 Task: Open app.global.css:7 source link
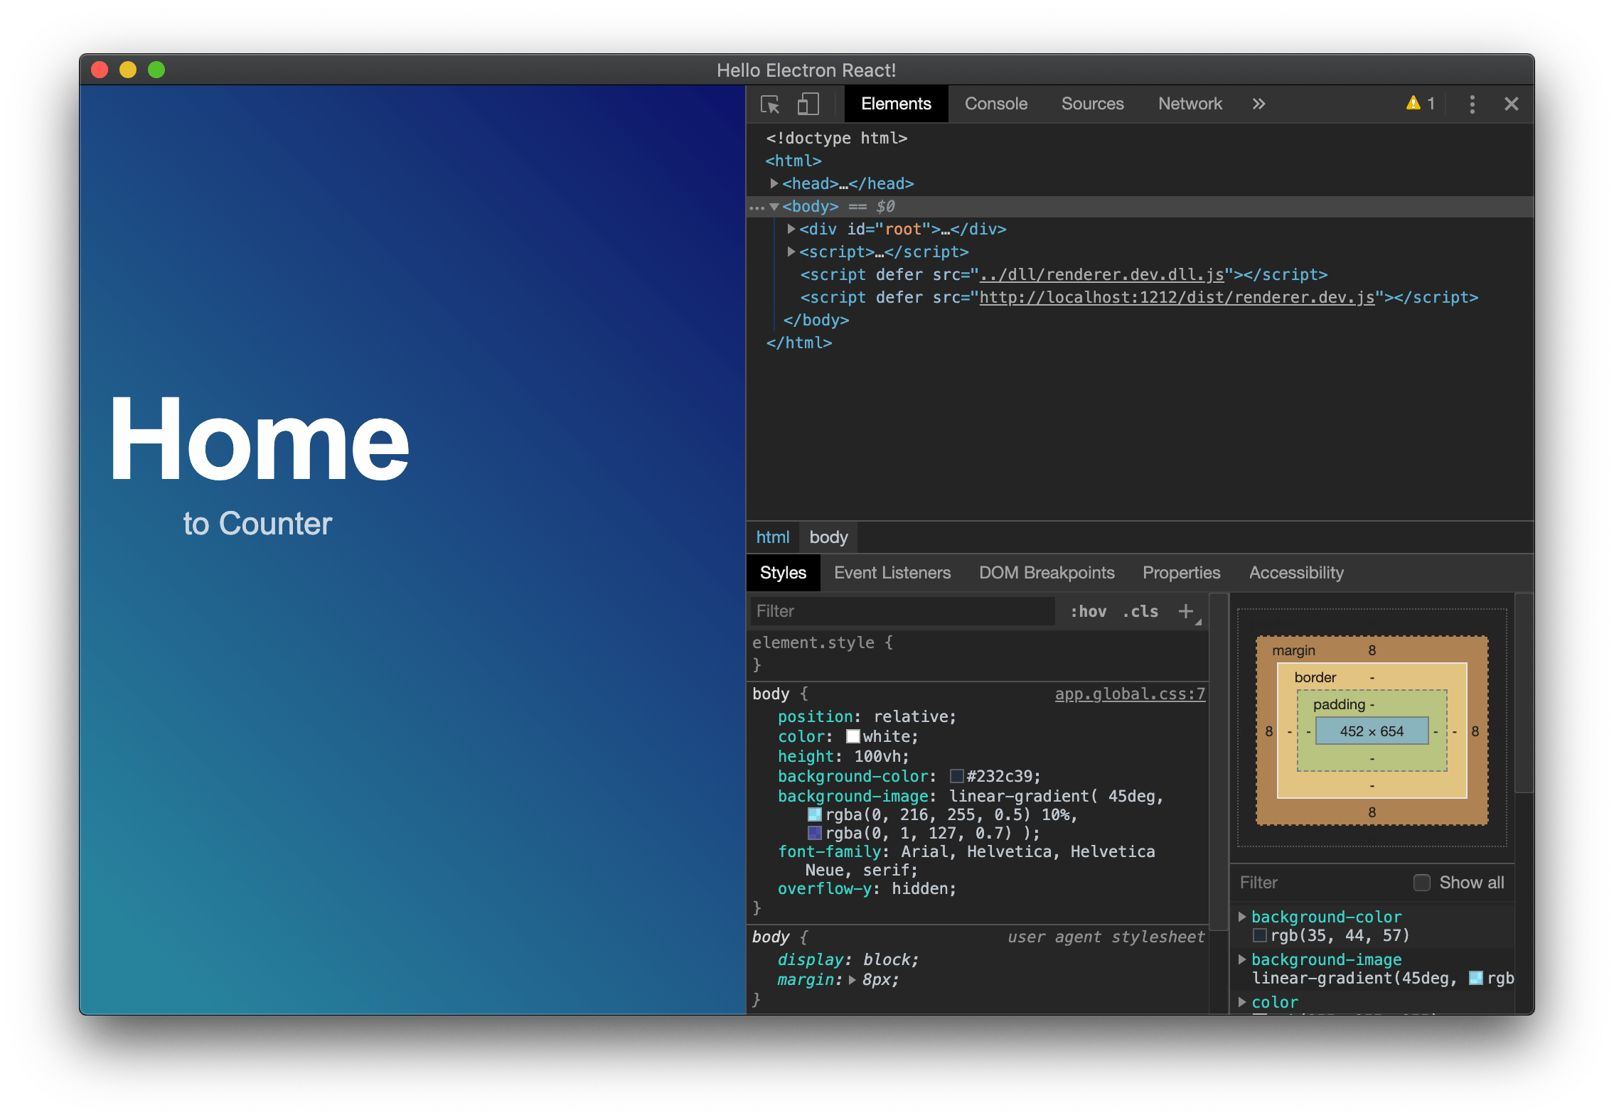point(1129,694)
